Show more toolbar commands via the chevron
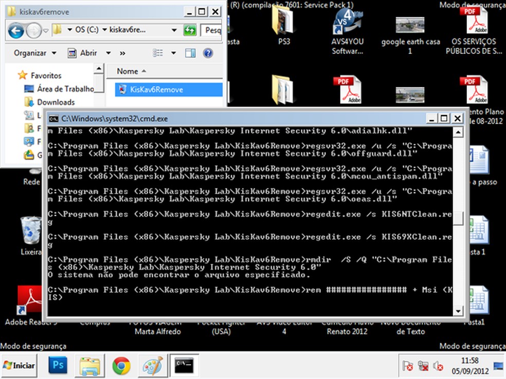 (122, 53)
